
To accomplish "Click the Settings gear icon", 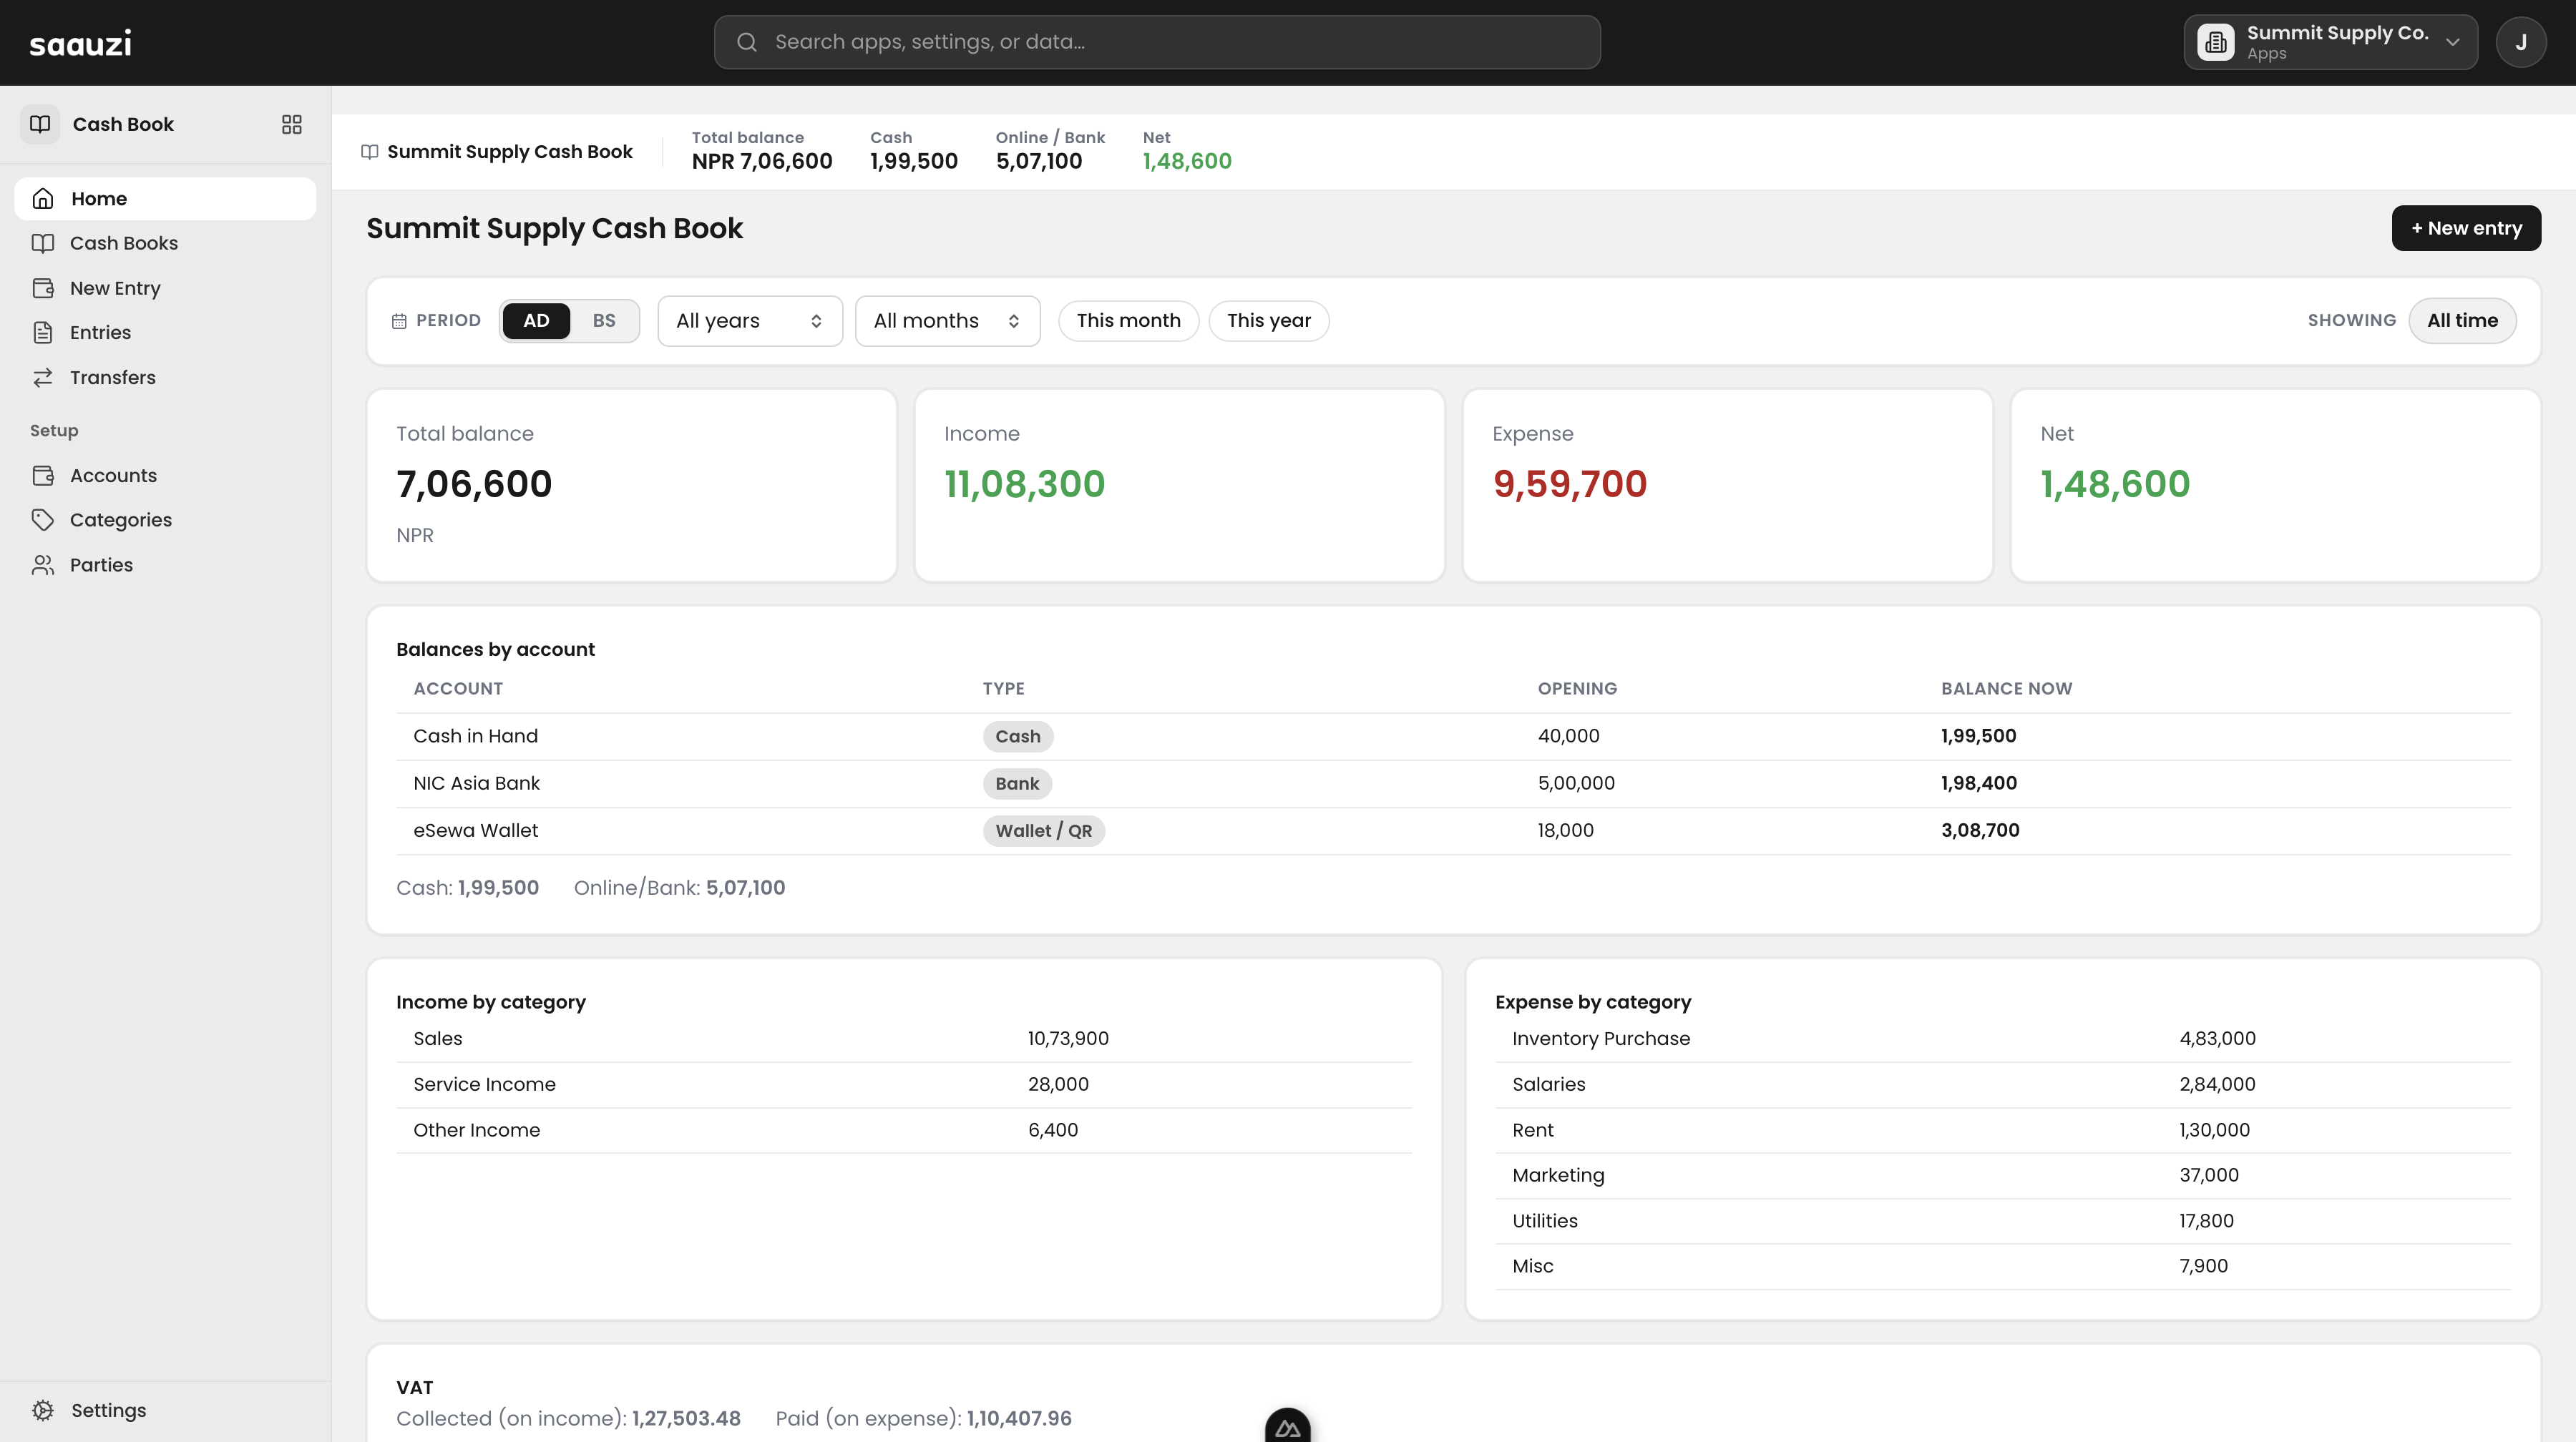I will [43, 1410].
